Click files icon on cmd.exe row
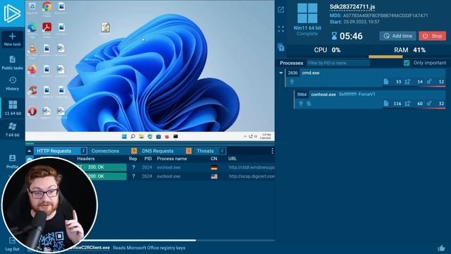 pyautogui.click(x=386, y=82)
